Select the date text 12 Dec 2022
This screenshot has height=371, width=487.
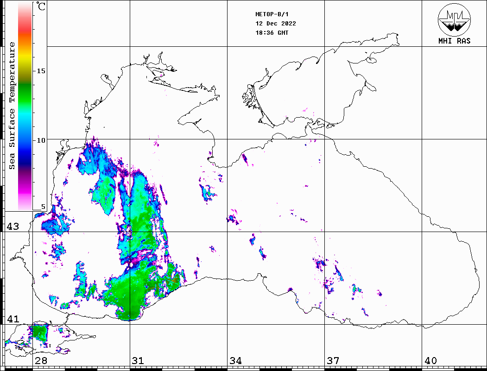point(276,24)
